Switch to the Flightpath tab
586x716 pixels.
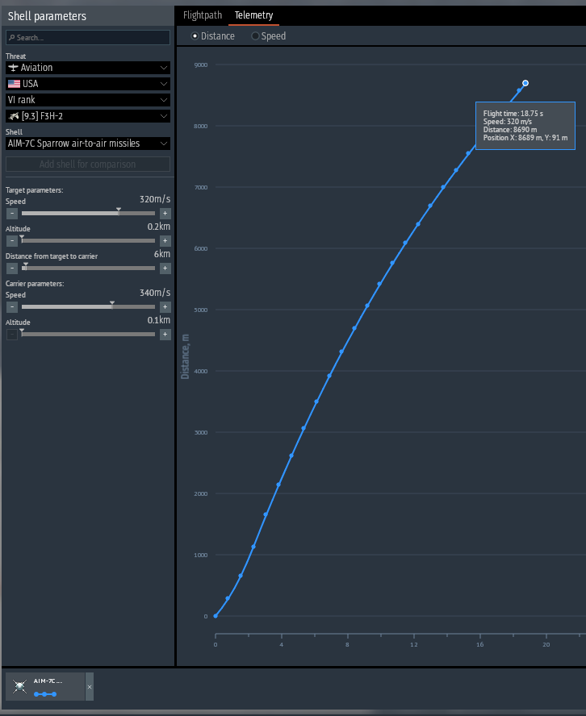click(x=203, y=15)
